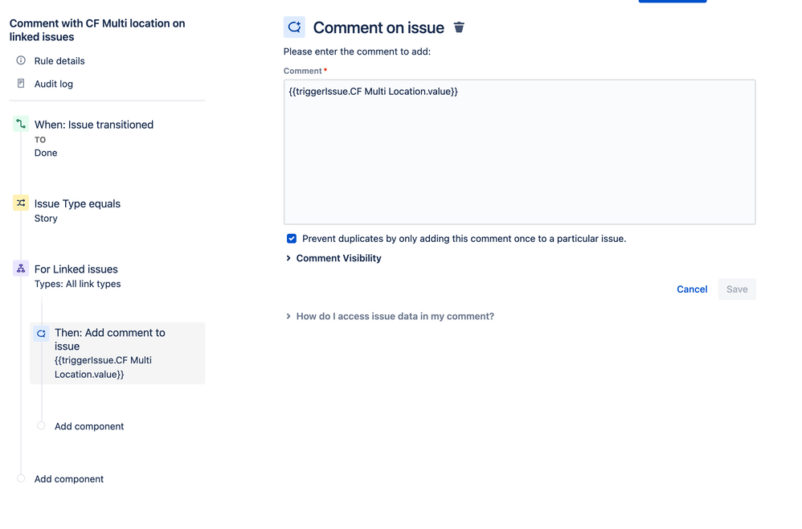Image resolution: width=802 pixels, height=529 pixels.
Task: Open the Audit log
Action: (54, 84)
